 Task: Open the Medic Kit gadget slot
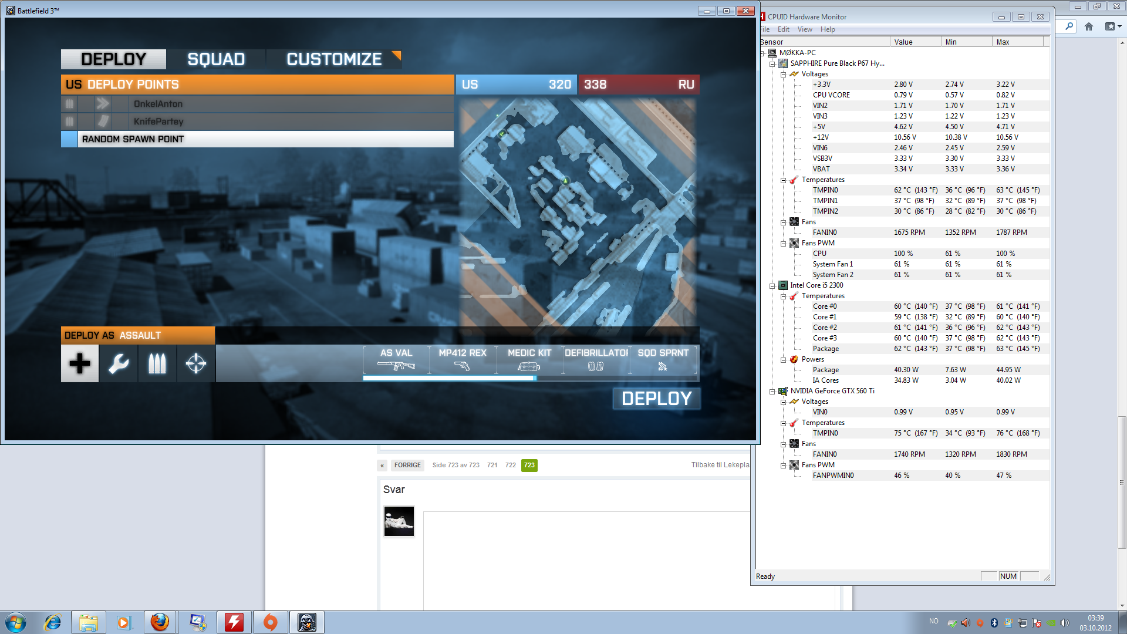529,360
